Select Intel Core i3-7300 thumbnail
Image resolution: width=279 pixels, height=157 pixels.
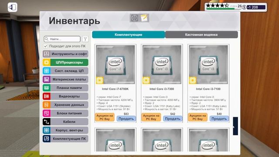(x=162, y=65)
